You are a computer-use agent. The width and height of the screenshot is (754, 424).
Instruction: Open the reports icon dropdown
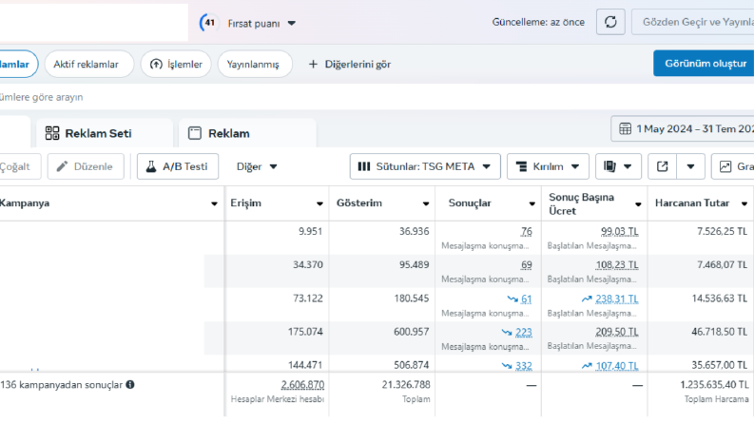618,166
